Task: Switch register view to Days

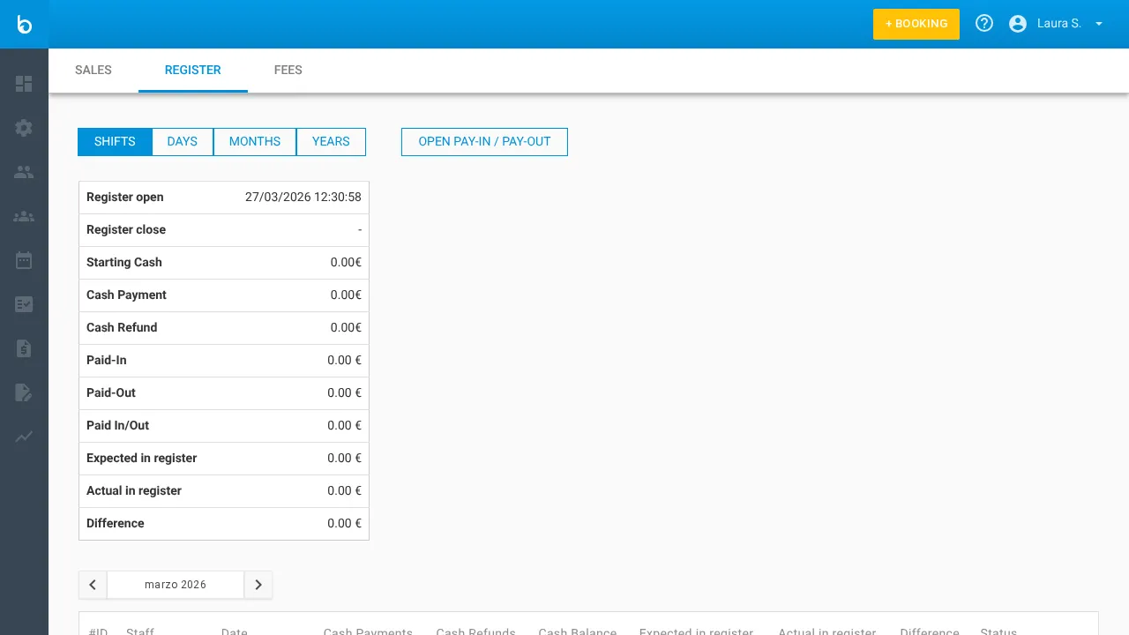Action: (x=183, y=142)
